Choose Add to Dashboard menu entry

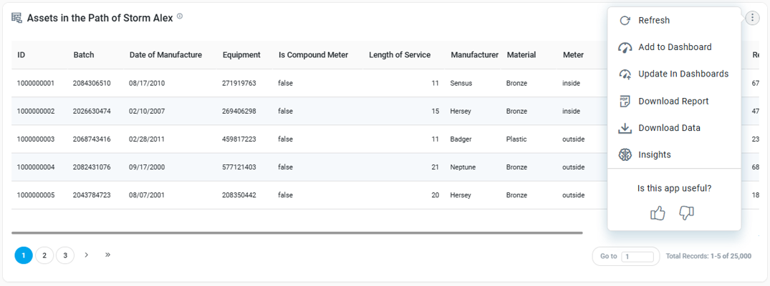[x=674, y=47]
